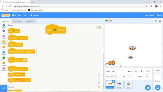163x92 pixels.
Task: Switch to small stage layout
Action: click(152, 21)
